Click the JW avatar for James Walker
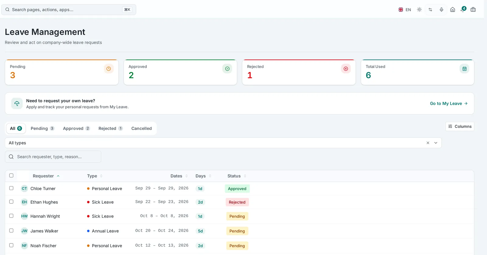The width and height of the screenshot is (487, 255). (24, 231)
